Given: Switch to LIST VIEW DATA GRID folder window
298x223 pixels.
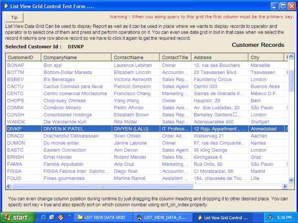Looking at the screenshot, I should [x=101, y=218].
